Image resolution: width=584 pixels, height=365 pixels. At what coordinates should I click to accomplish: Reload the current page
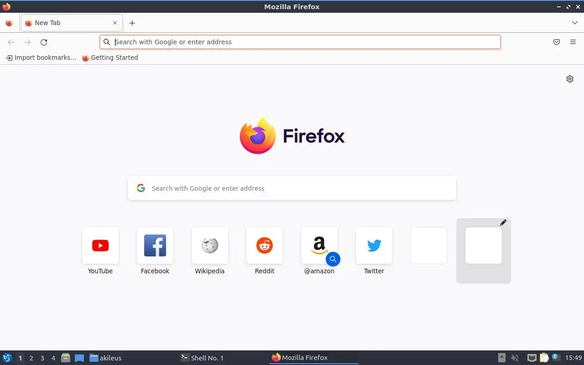[x=44, y=42]
